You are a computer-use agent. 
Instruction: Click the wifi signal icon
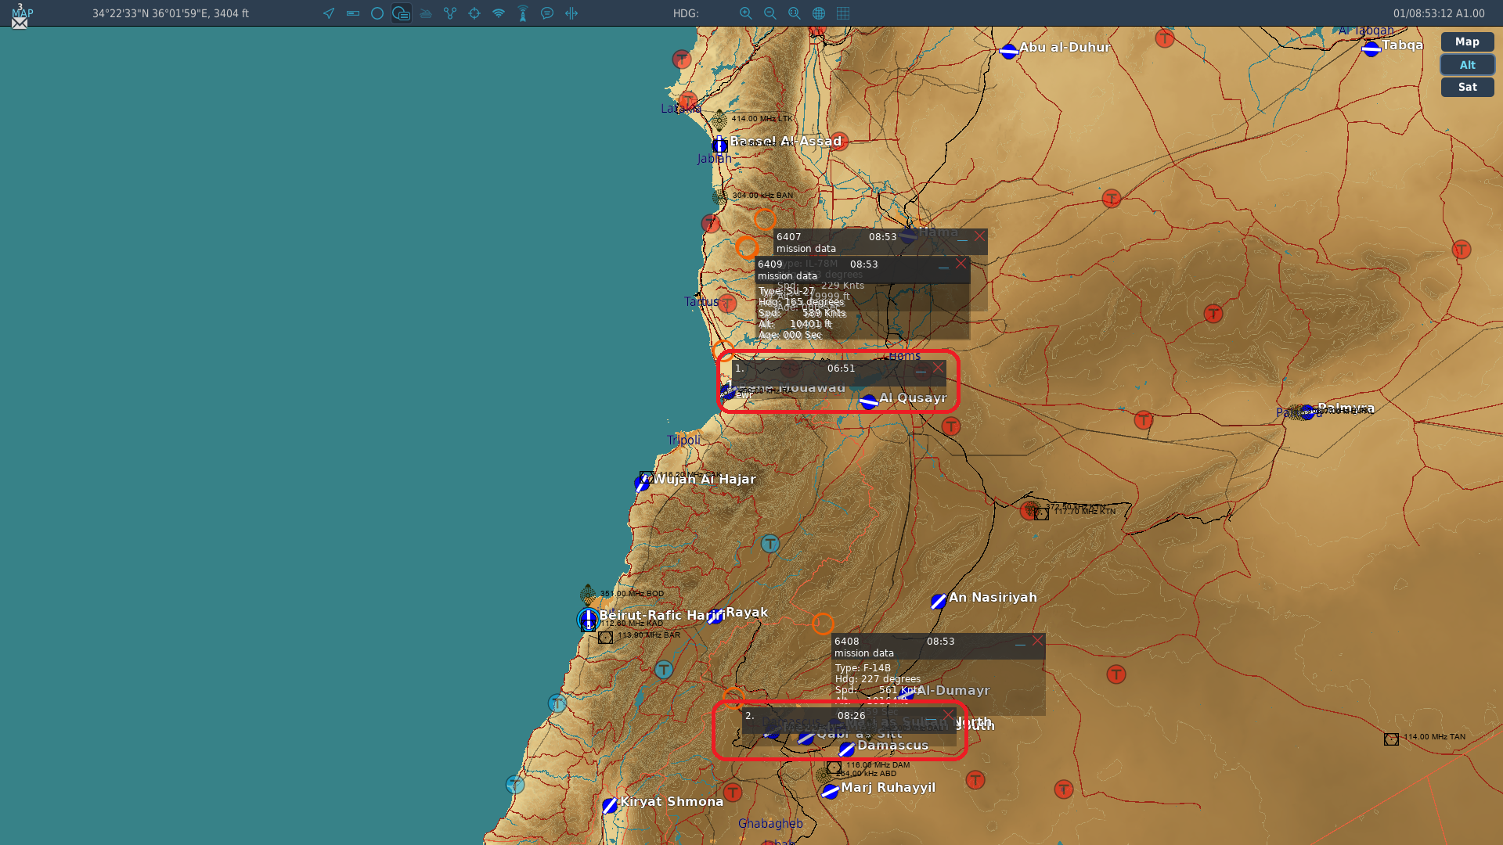point(499,13)
